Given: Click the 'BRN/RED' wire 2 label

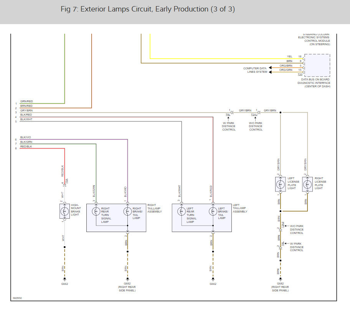Looking at the screenshot, I should (x=26, y=106).
